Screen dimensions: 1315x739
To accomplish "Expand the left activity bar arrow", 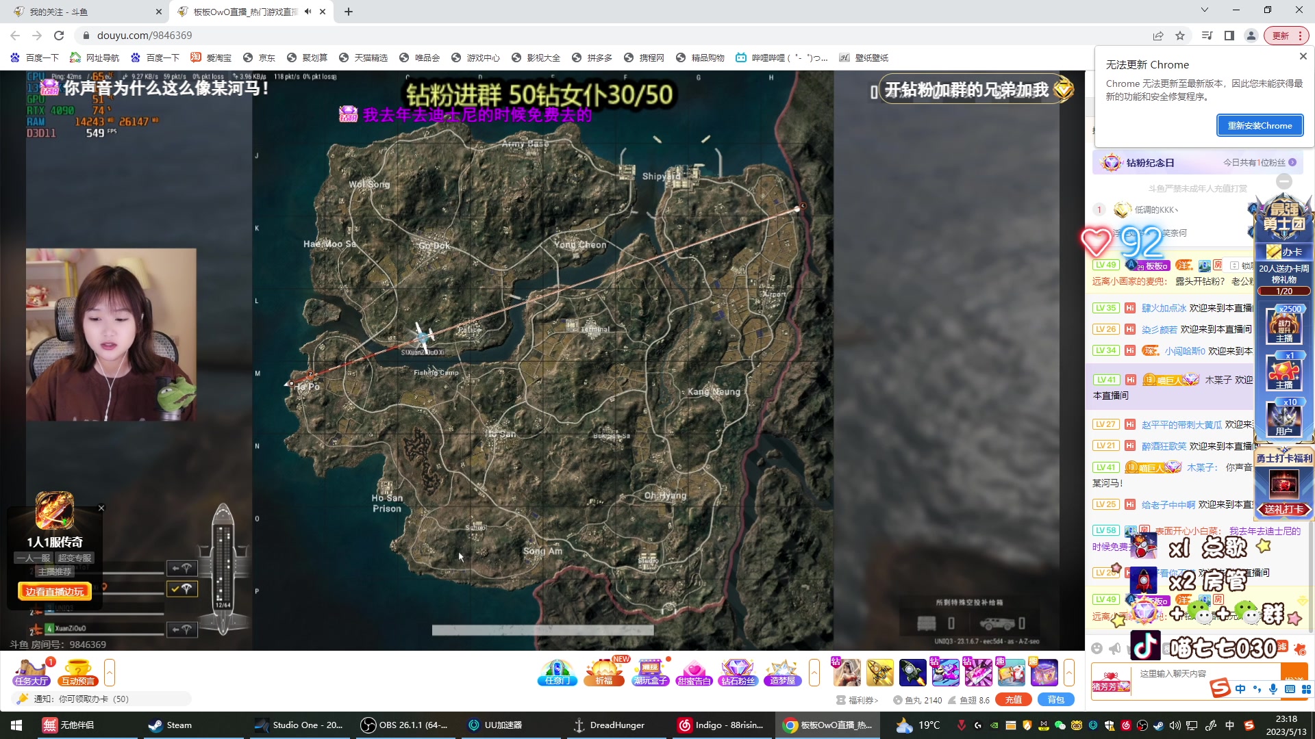I will pos(110,673).
